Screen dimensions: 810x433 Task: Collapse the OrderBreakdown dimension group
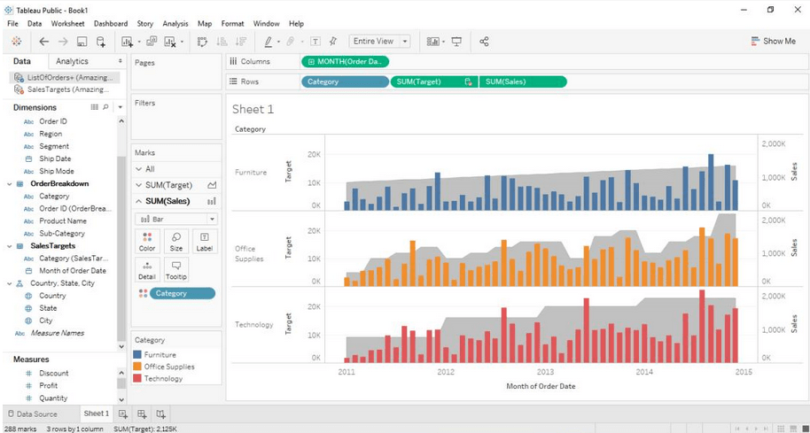(x=9, y=184)
